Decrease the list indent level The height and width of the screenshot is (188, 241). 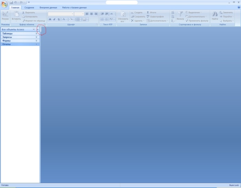[x=102, y=14]
